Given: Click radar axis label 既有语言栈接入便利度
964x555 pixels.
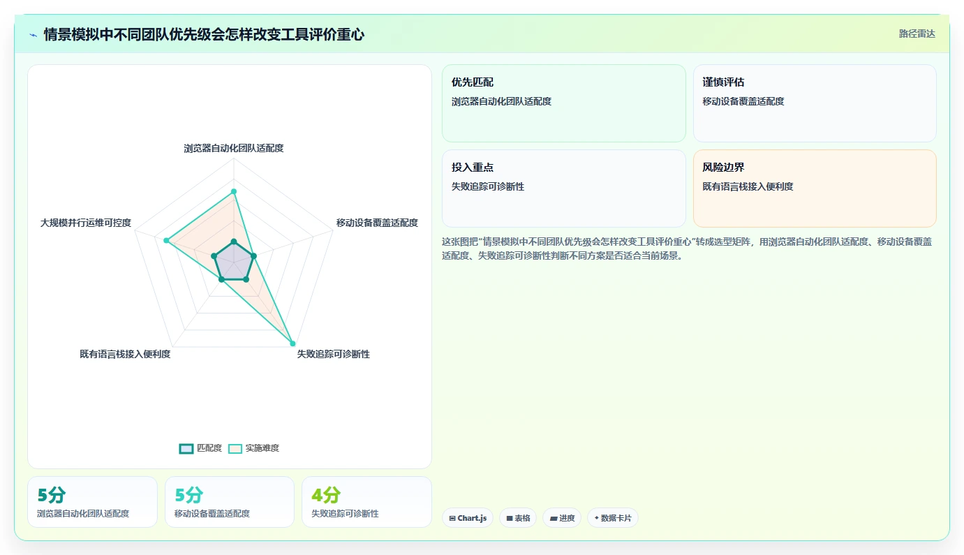Looking at the screenshot, I should [x=125, y=354].
